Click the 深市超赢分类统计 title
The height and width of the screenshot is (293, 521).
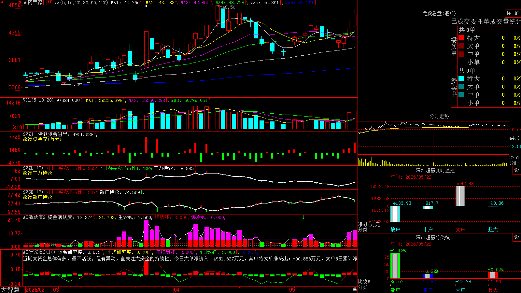pos(435,237)
